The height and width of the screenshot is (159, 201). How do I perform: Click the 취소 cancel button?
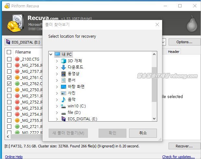pyautogui.click(x=143, y=133)
